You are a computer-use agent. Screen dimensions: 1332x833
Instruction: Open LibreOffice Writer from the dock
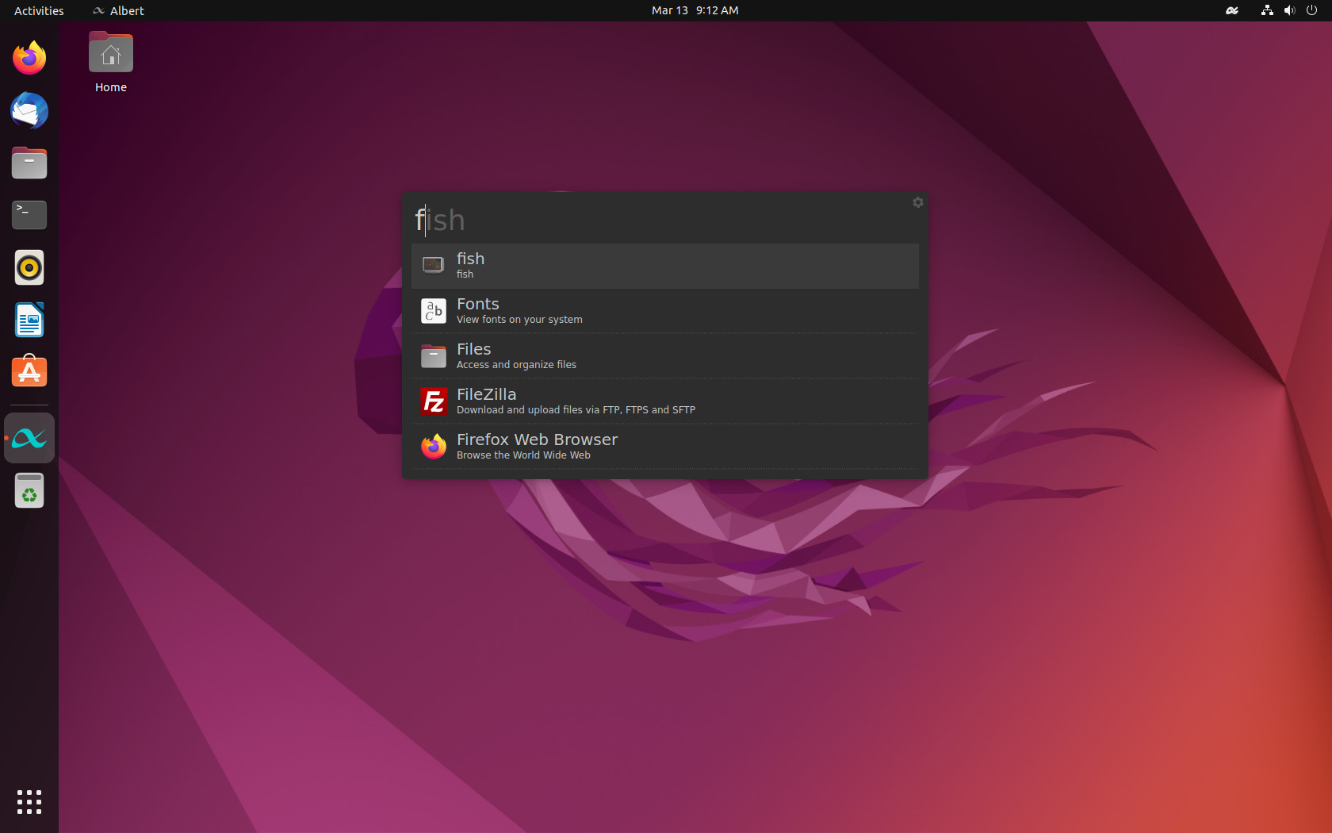[x=29, y=320]
